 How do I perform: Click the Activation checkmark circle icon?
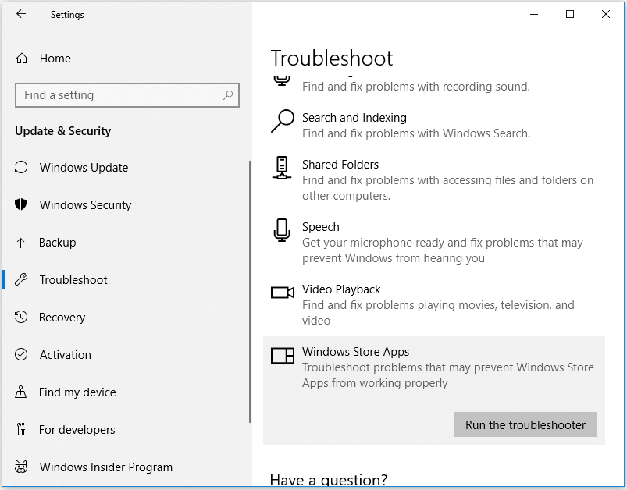(21, 354)
